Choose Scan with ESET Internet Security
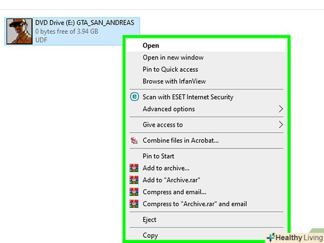The width and height of the screenshot is (324, 243). click(207, 97)
